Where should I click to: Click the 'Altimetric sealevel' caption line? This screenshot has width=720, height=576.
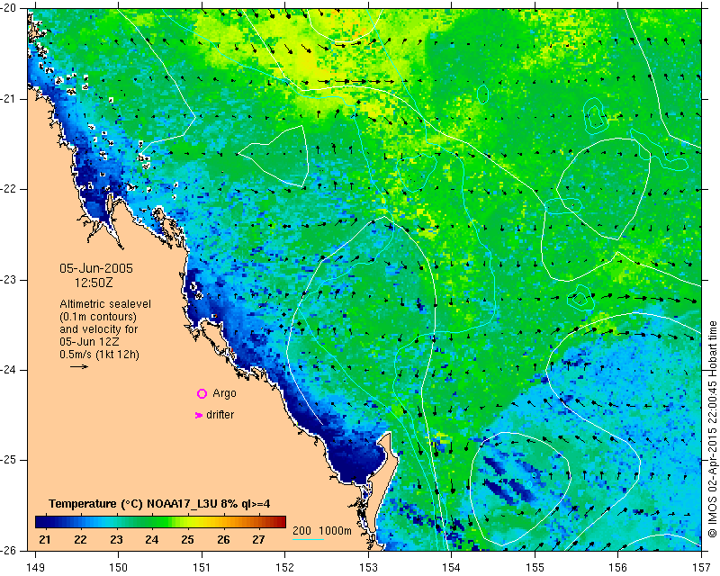tap(105, 304)
